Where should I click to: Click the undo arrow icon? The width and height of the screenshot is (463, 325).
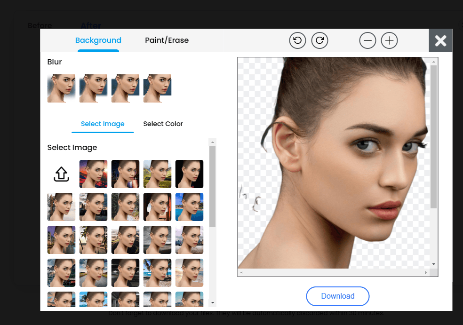click(x=297, y=40)
